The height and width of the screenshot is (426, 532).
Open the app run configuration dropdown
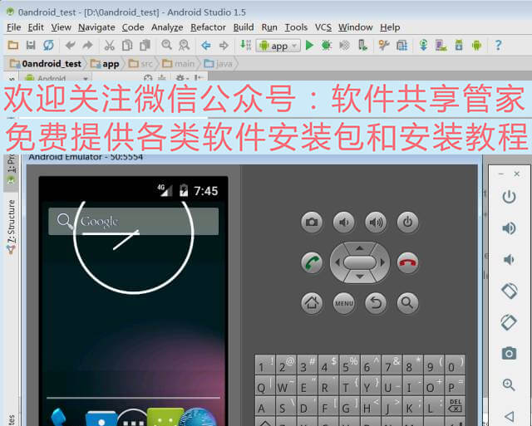(278, 46)
